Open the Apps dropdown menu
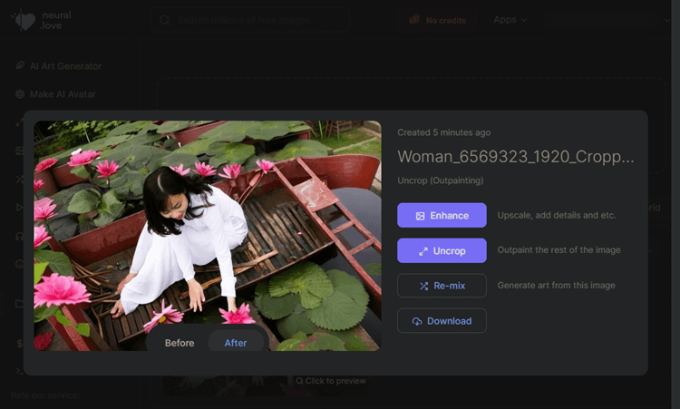680x409 pixels. tap(510, 20)
